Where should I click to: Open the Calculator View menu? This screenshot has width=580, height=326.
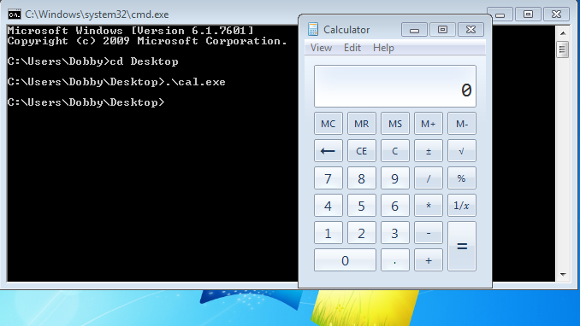pos(321,48)
